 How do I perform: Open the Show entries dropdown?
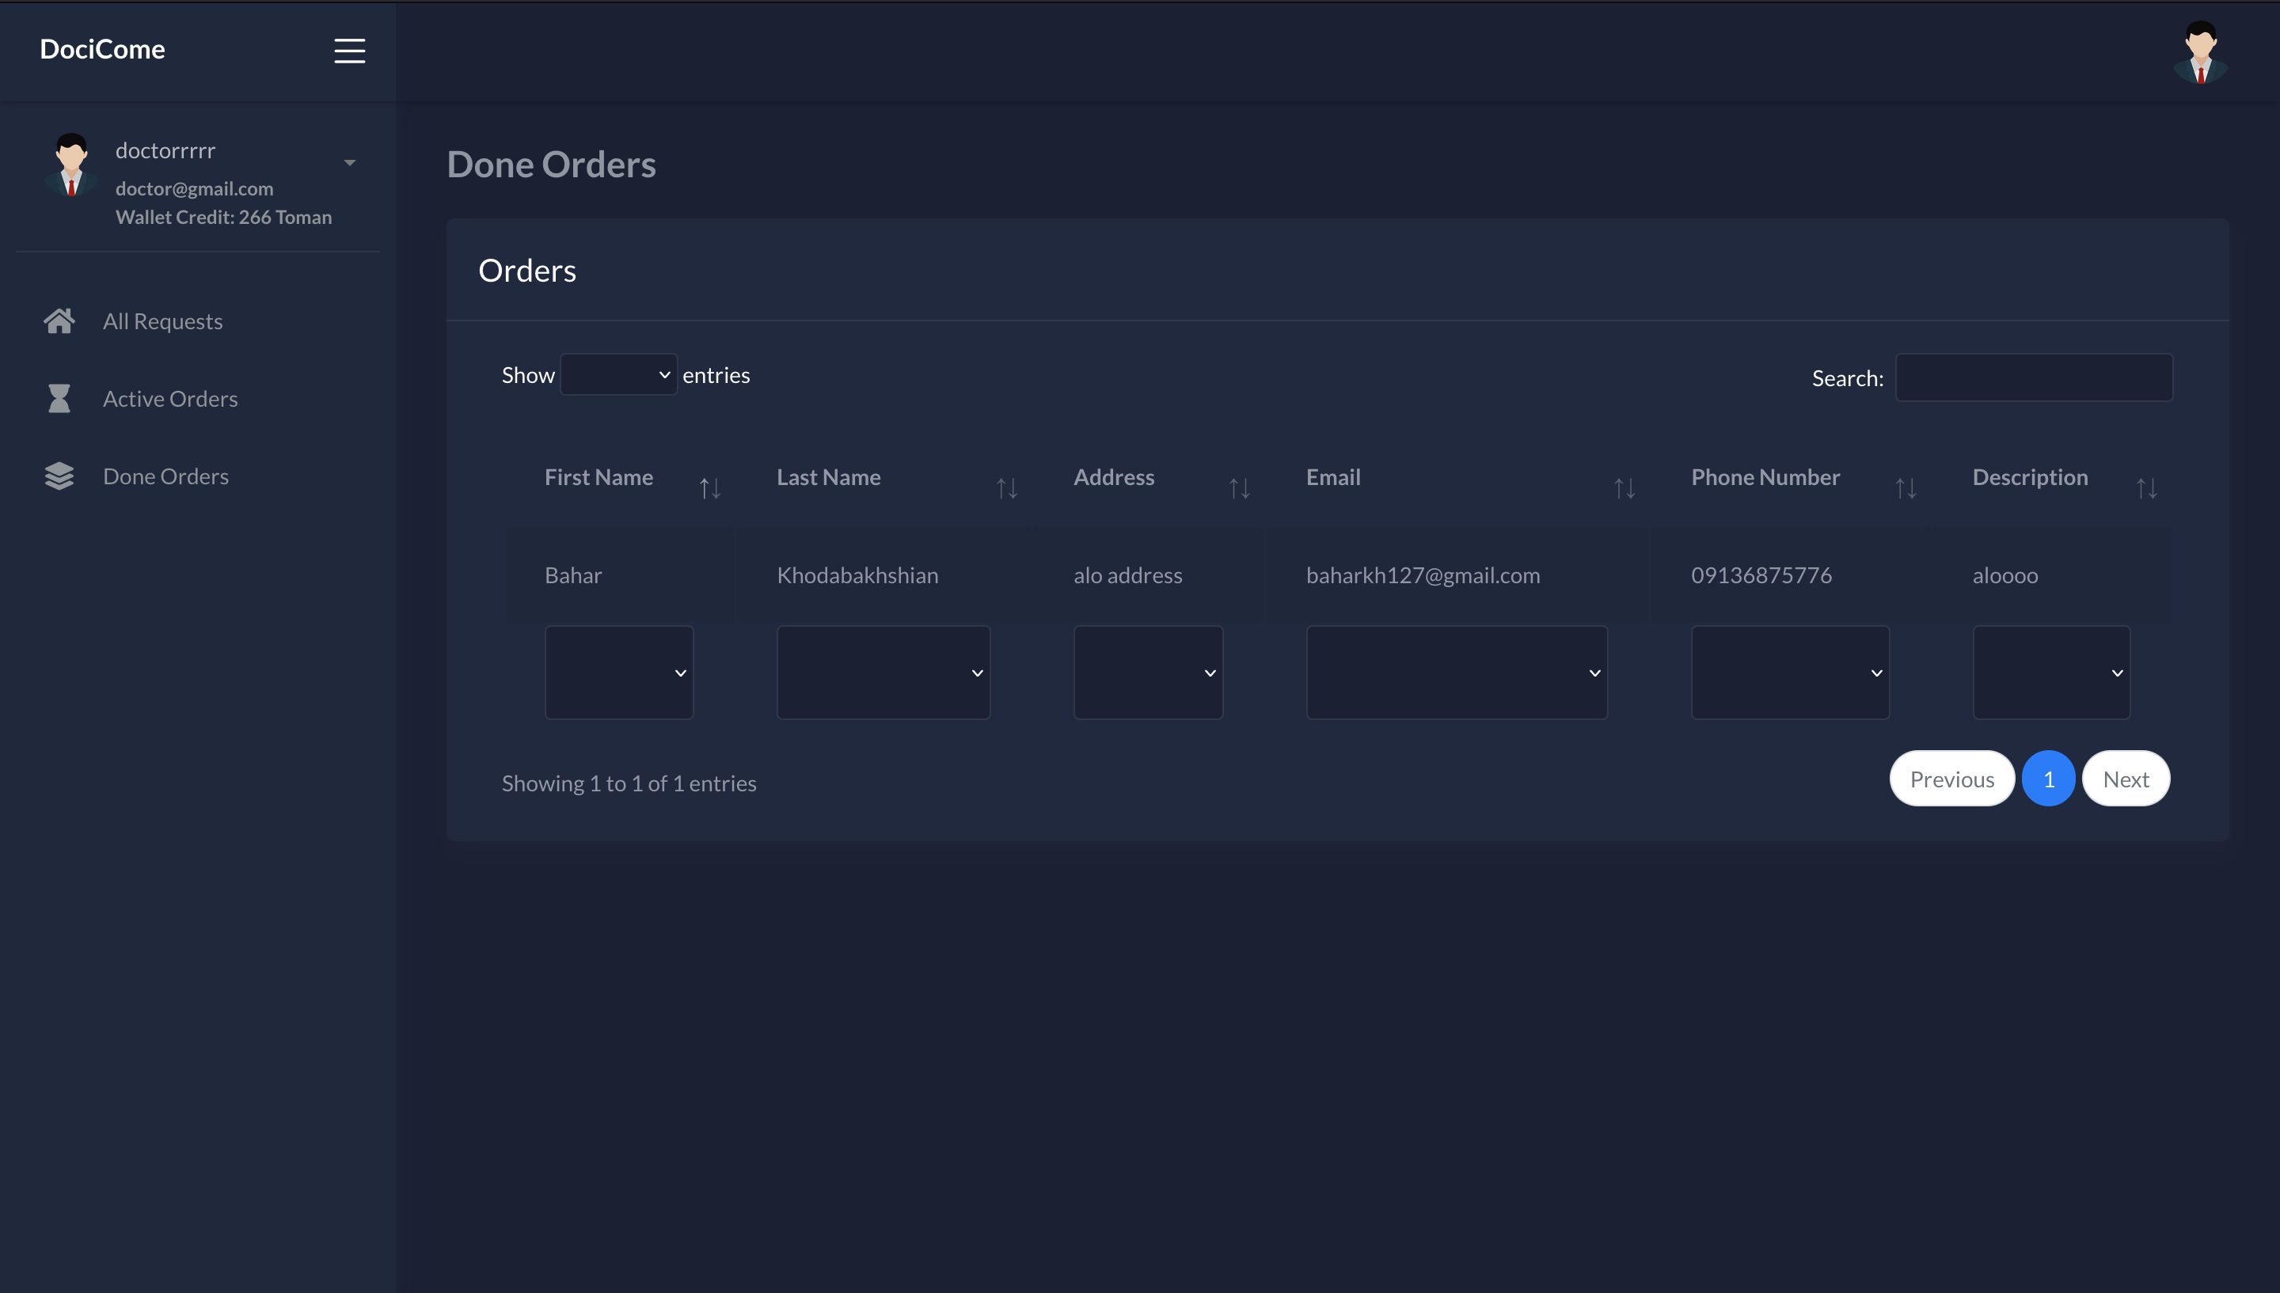pos(618,375)
